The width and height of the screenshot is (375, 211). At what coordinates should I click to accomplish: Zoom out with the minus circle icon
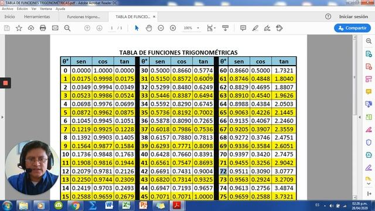[x=161, y=28]
